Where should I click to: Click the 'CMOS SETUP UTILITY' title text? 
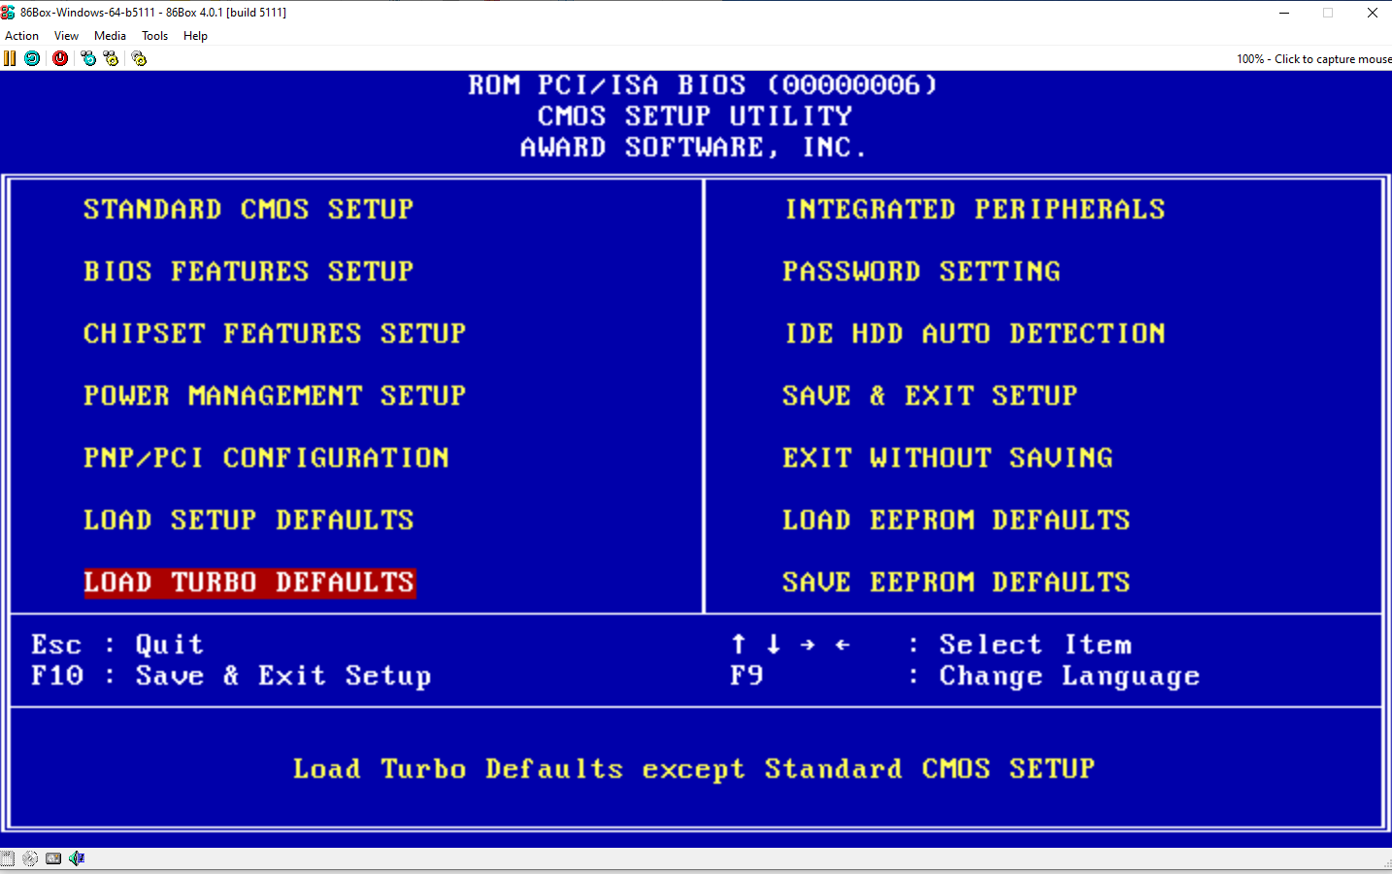pyautogui.click(x=695, y=116)
